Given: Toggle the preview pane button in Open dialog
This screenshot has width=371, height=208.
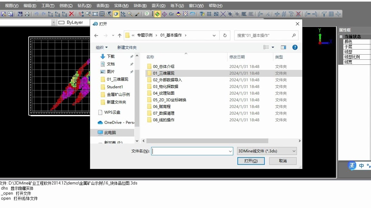Looking at the screenshot, I should point(283,47).
